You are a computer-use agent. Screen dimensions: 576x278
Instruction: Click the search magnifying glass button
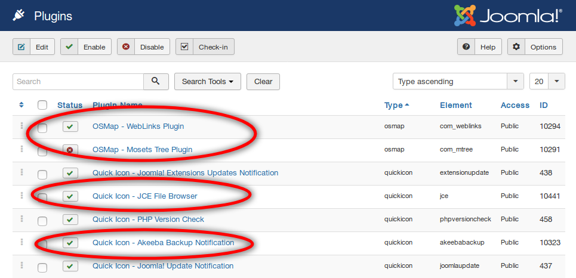pyautogui.click(x=156, y=82)
